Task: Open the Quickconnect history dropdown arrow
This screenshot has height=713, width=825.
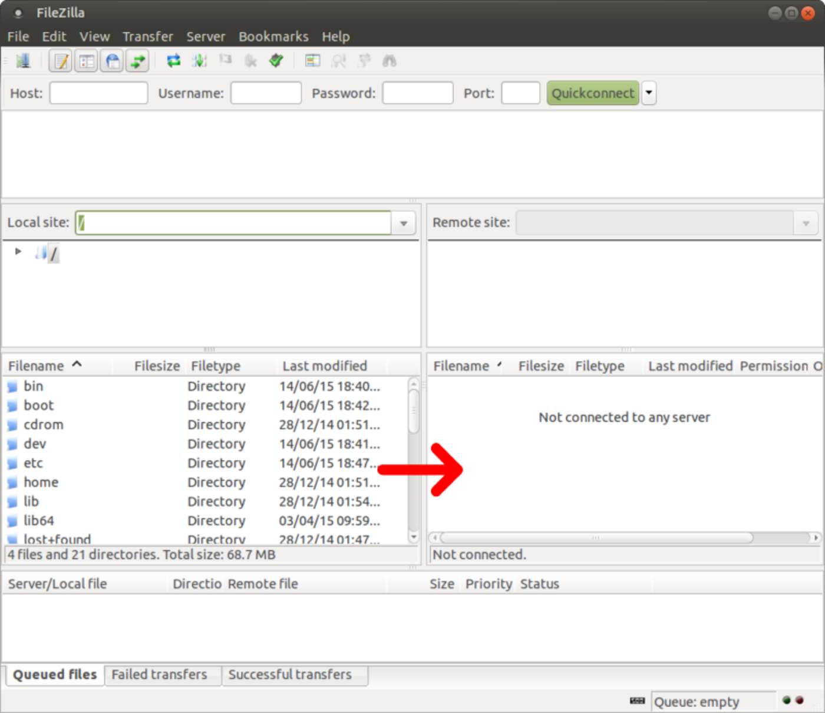Action: pos(649,93)
